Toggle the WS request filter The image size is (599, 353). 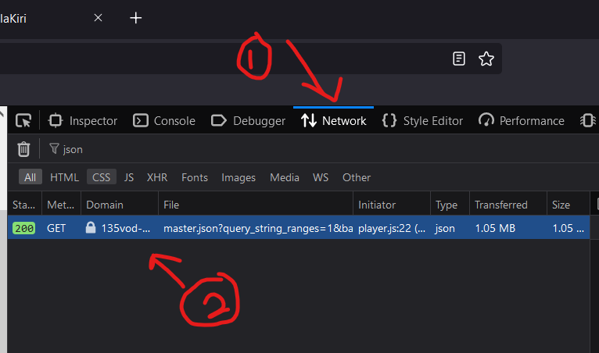tap(321, 177)
